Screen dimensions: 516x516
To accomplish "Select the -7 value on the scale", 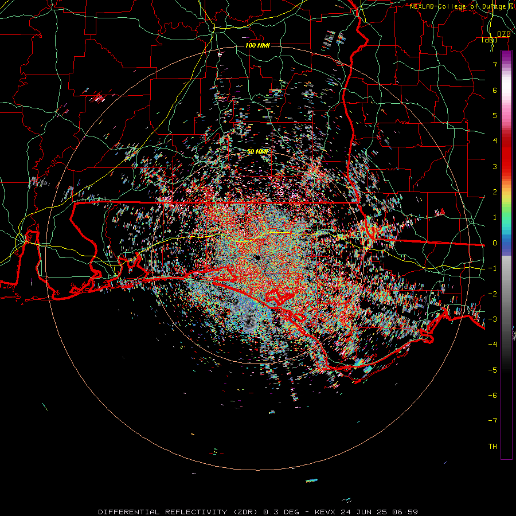I will coord(492,421).
